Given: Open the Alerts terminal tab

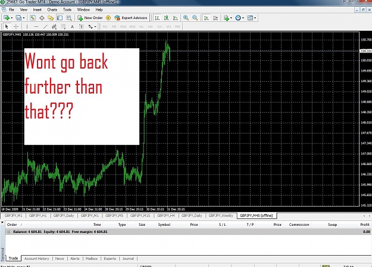Looking at the screenshot, I should 75,259.
